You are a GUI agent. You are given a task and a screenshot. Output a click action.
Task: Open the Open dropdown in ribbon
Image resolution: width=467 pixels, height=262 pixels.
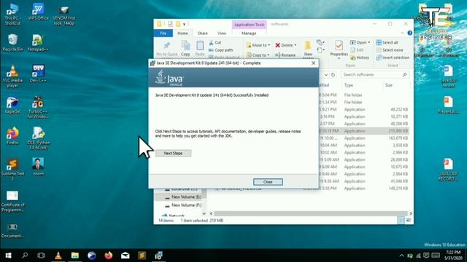point(360,42)
